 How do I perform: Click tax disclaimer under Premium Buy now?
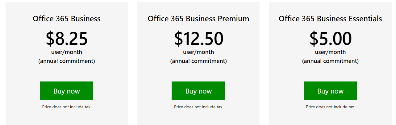pyautogui.click(x=198, y=107)
